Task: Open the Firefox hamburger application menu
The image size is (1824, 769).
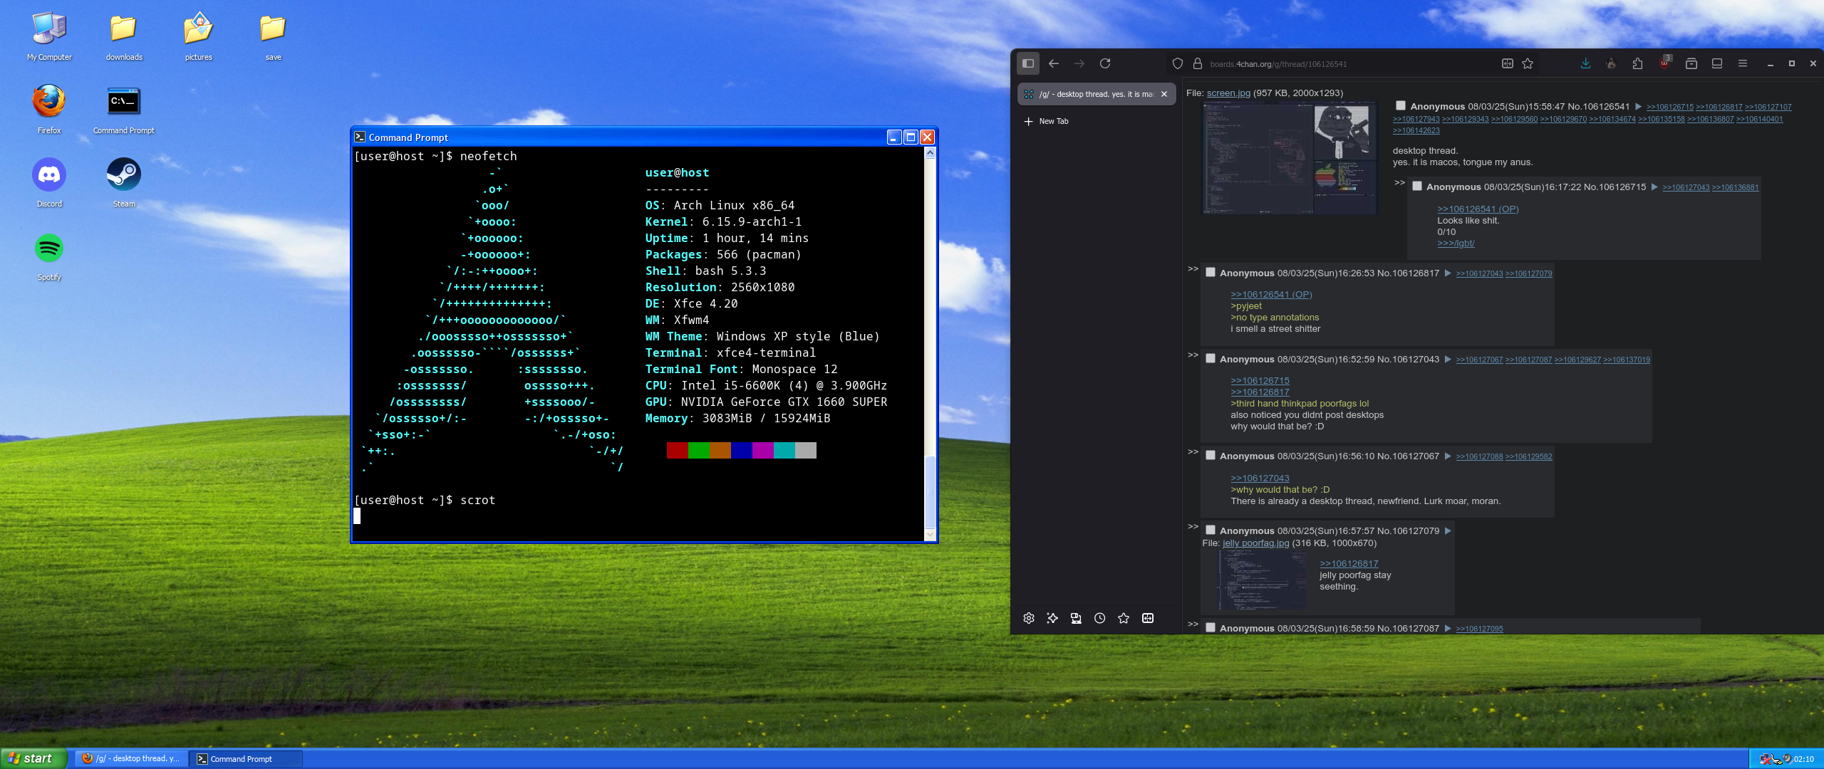Action: tap(1743, 63)
